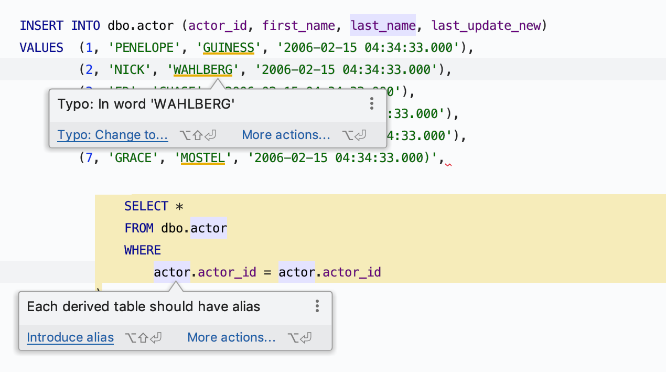Click the highlighted last_name column
The image size is (666, 372).
383,25
